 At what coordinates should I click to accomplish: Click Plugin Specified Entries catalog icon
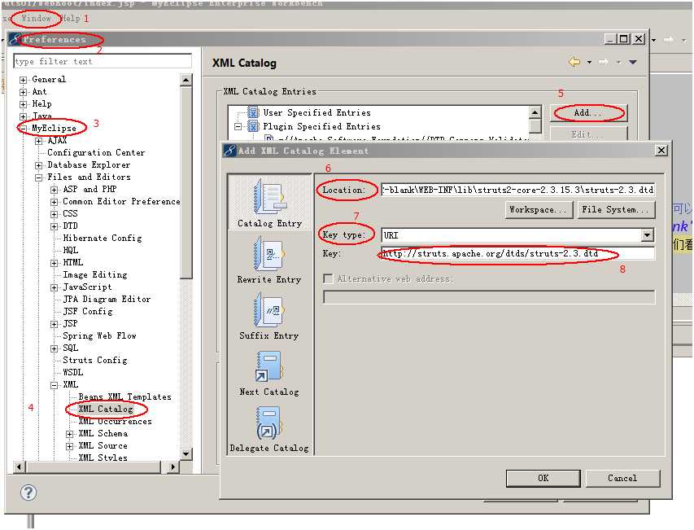(253, 127)
